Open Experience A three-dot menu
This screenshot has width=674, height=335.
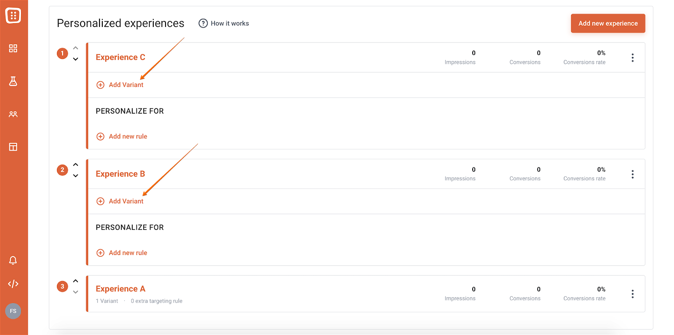point(632,294)
